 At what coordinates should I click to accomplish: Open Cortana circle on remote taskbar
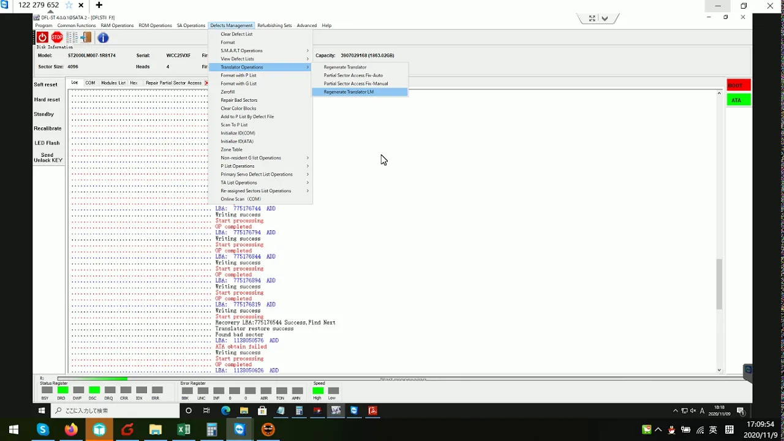tap(189, 410)
